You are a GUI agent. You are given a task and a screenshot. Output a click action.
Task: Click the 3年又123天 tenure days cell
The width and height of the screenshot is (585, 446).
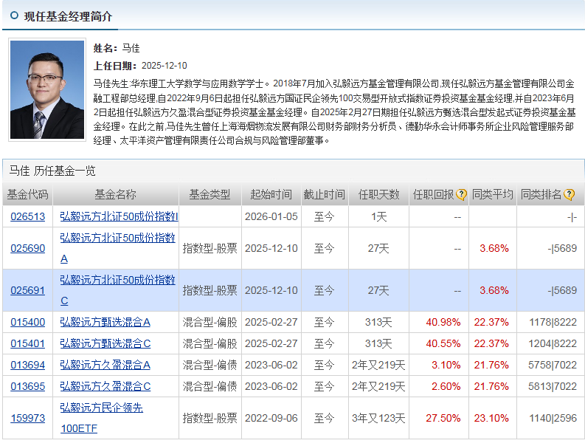(x=378, y=419)
